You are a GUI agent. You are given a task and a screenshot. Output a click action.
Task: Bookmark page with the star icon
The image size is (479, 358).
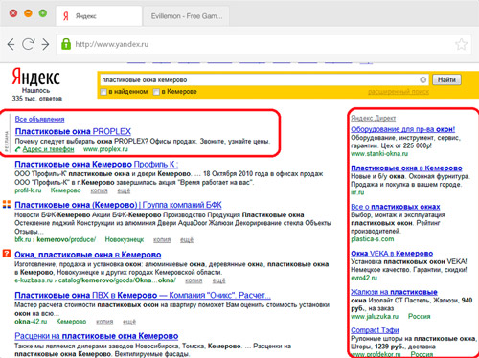click(461, 44)
